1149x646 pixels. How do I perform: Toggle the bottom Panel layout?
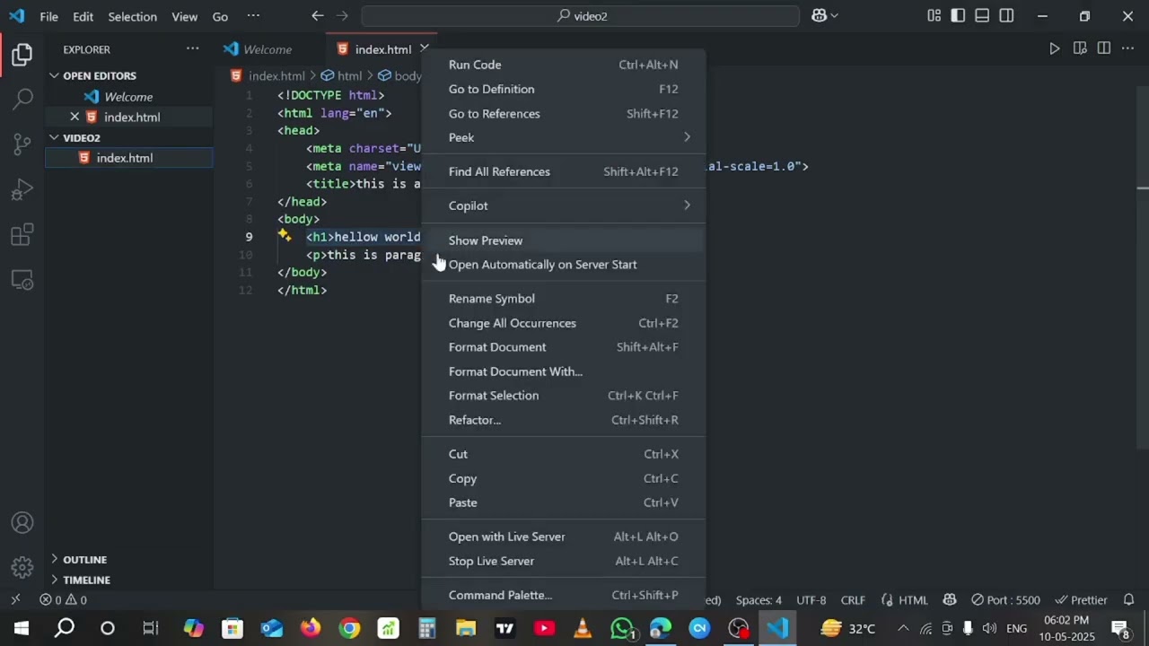pos(982,16)
